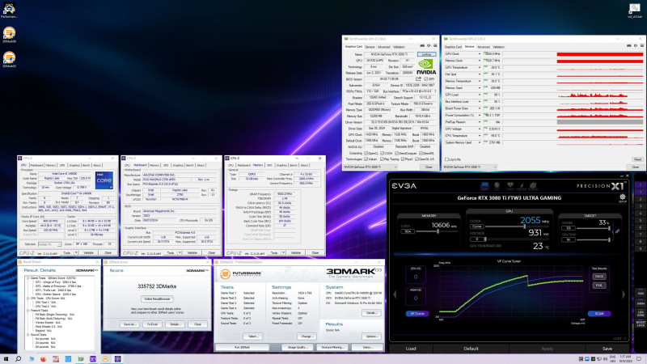The height and width of the screenshot is (364, 647).
Task: Click the BIOS share/export icon in GPU-Z
Action: 418,78
